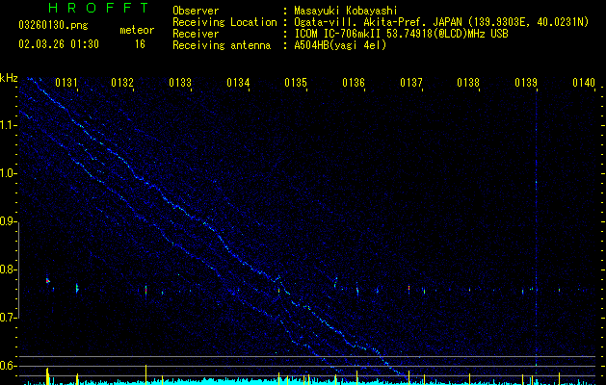Click the 0138 time marker

(x=468, y=83)
